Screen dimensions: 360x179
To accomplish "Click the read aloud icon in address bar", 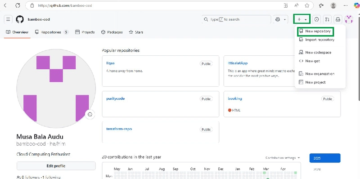I will click(x=297, y=5).
